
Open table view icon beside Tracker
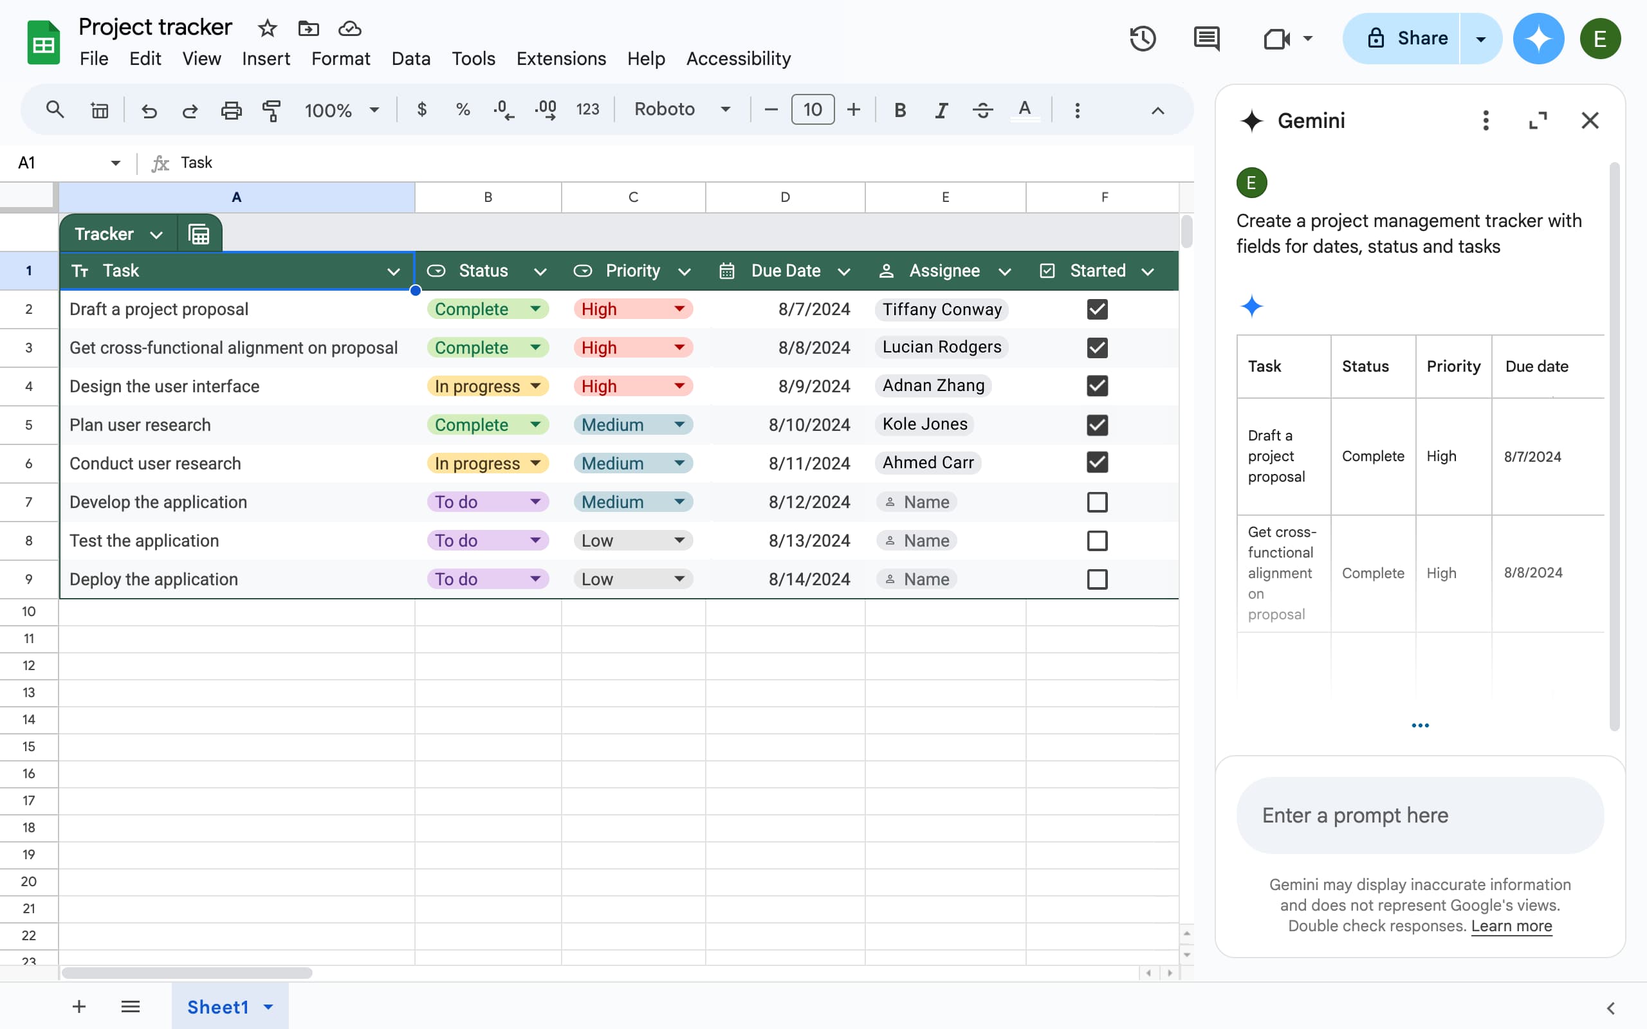click(199, 234)
